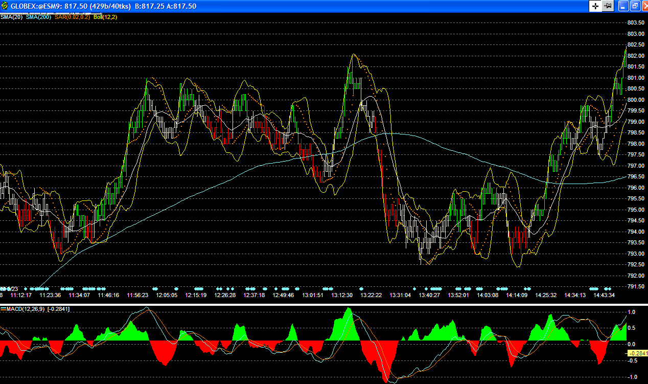
Task: Click the crosshair cursor icon in title bar
Action: point(595,6)
